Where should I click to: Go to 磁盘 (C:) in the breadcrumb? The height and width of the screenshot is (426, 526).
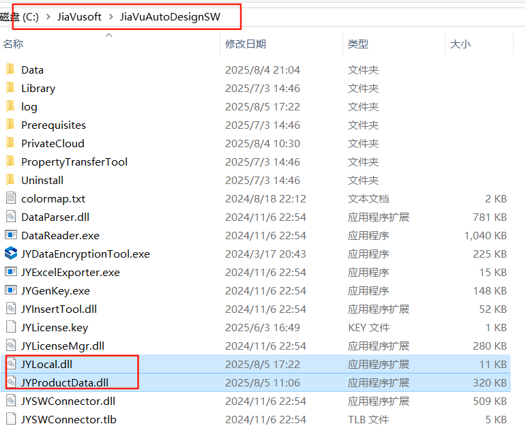point(19,17)
